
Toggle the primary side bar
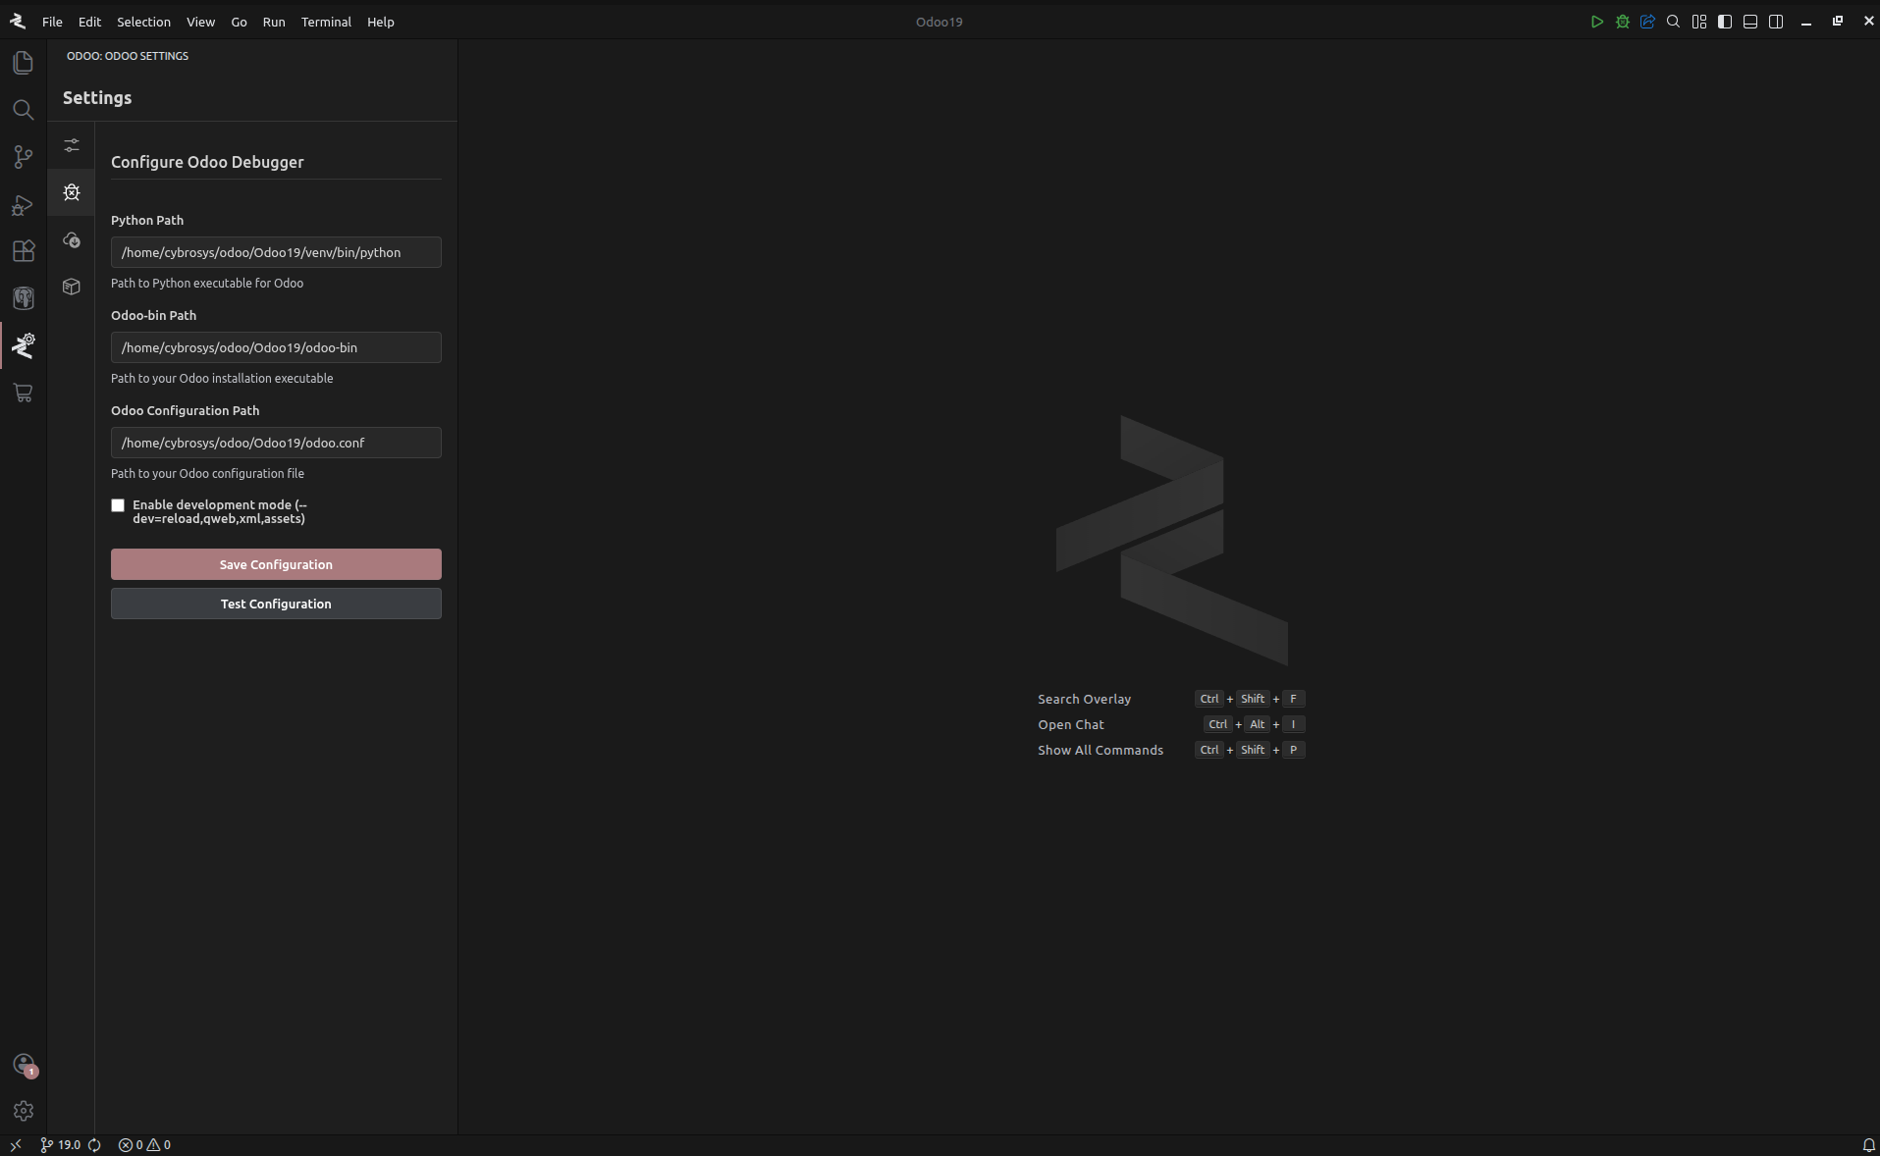click(1725, 22)
